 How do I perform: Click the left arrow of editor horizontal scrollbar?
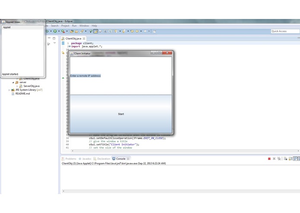[x=73, y=151]
